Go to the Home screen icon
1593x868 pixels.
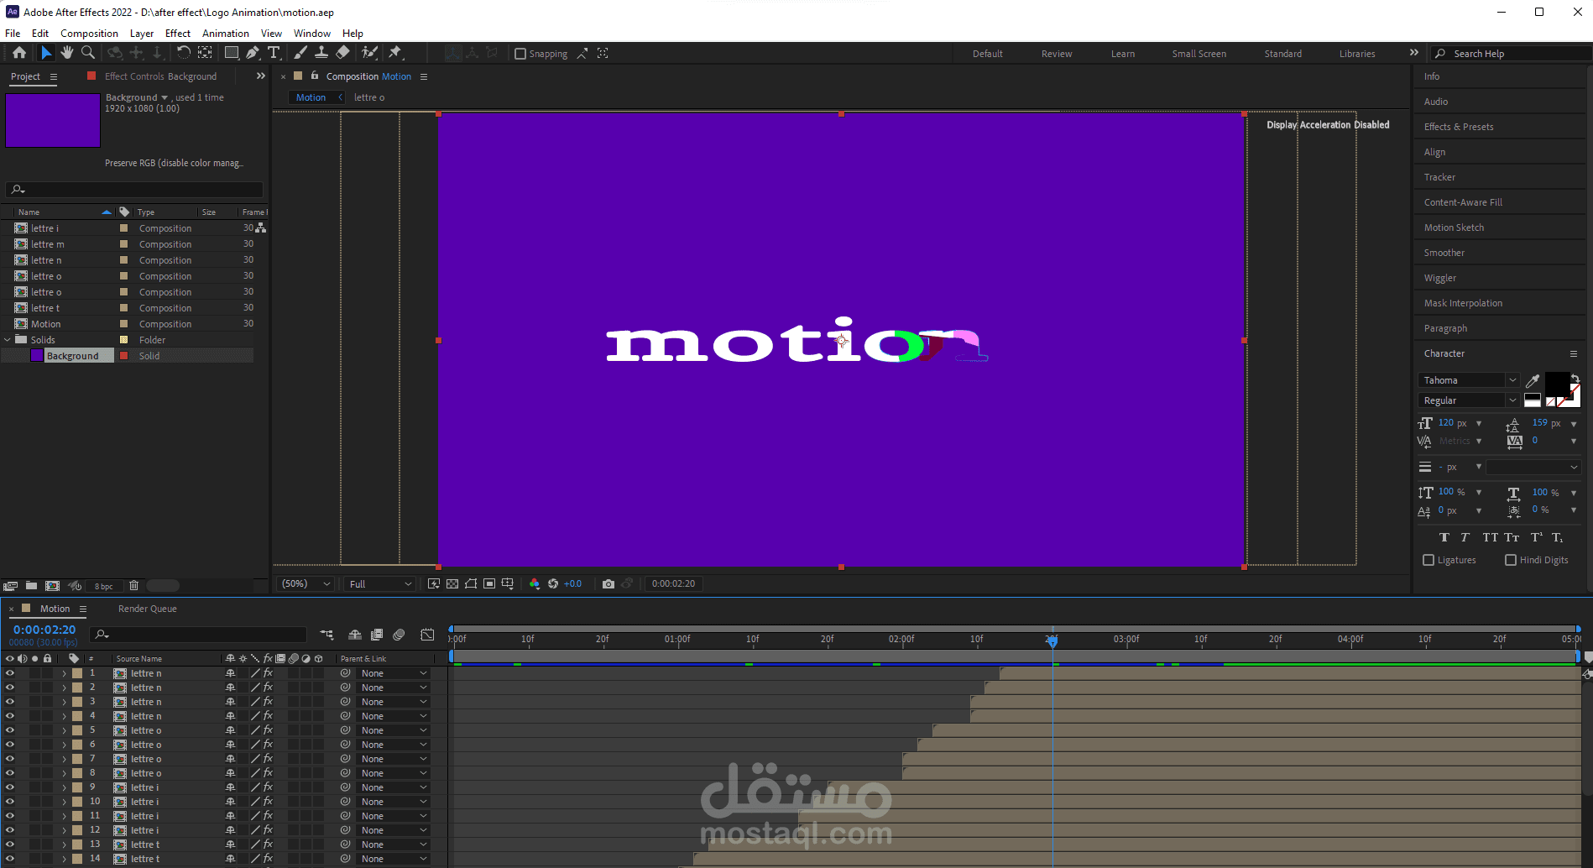(x=19, y=53)
